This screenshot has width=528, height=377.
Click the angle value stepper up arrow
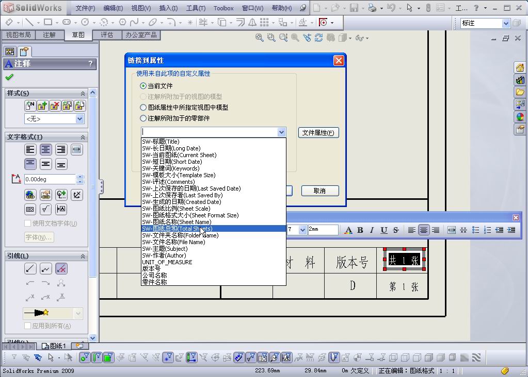coord(80,177)
